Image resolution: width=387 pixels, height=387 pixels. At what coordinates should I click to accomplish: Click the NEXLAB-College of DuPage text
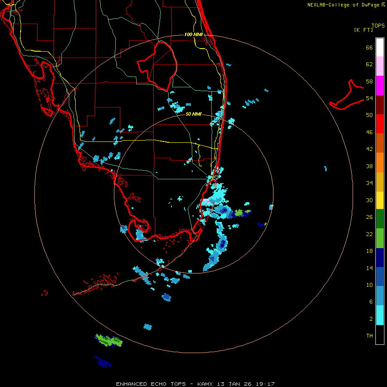343,5
